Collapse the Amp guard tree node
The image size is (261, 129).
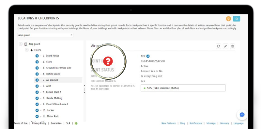(x=21, y=44)
